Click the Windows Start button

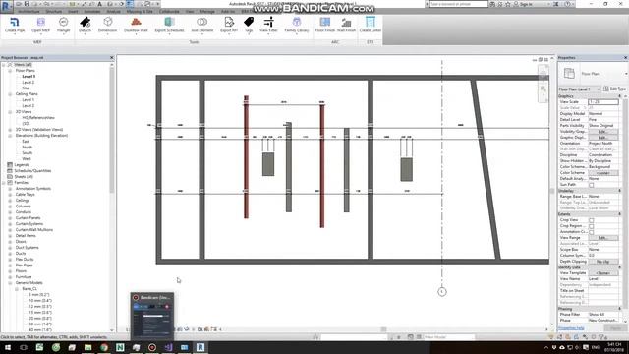point(8,347)
